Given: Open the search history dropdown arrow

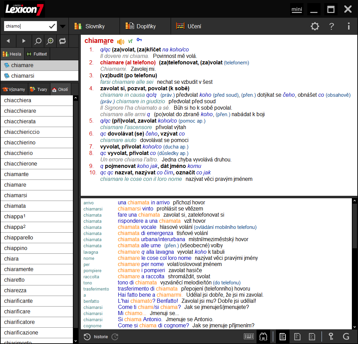Looking at the screenshot, I should (x=63, y=27).
